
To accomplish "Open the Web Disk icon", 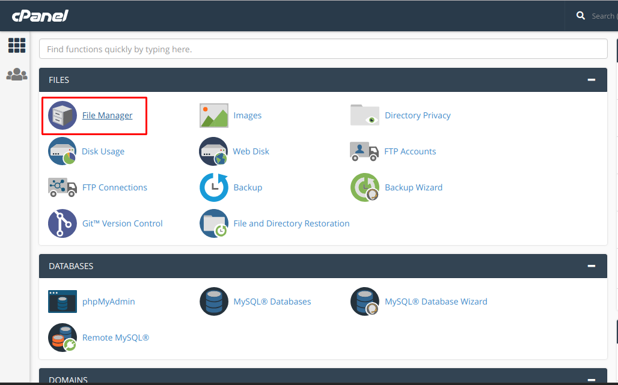I will [213, 151].
